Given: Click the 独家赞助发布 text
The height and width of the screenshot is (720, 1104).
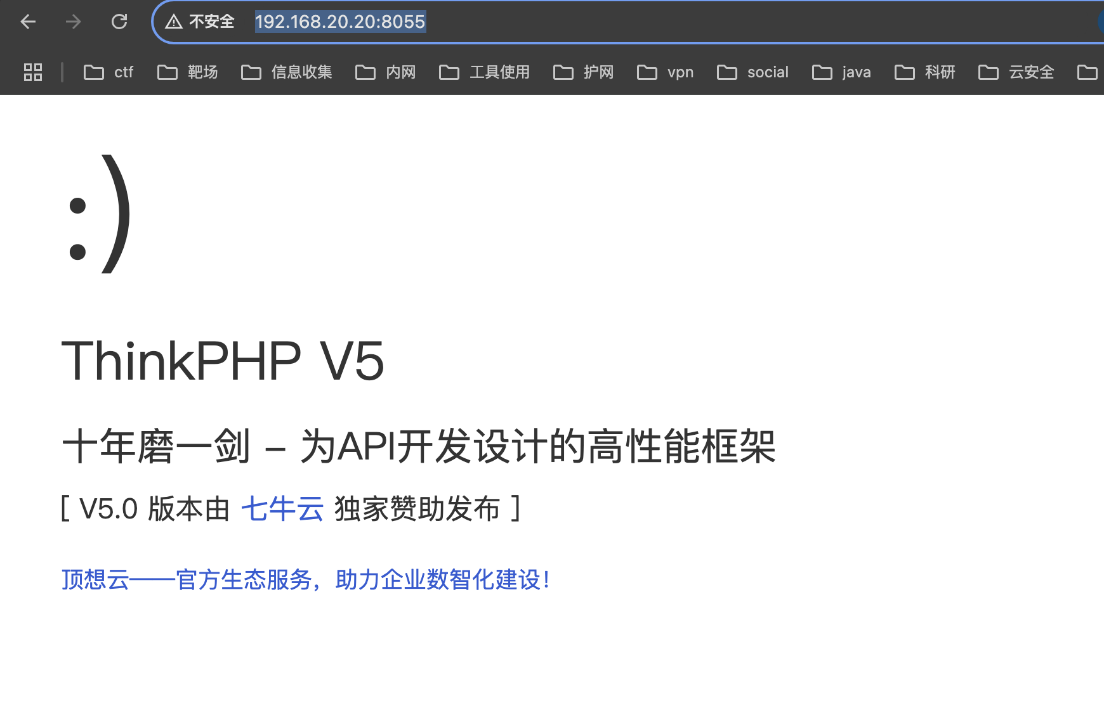Looking at the screenshot, I should (x=417, y=509).
